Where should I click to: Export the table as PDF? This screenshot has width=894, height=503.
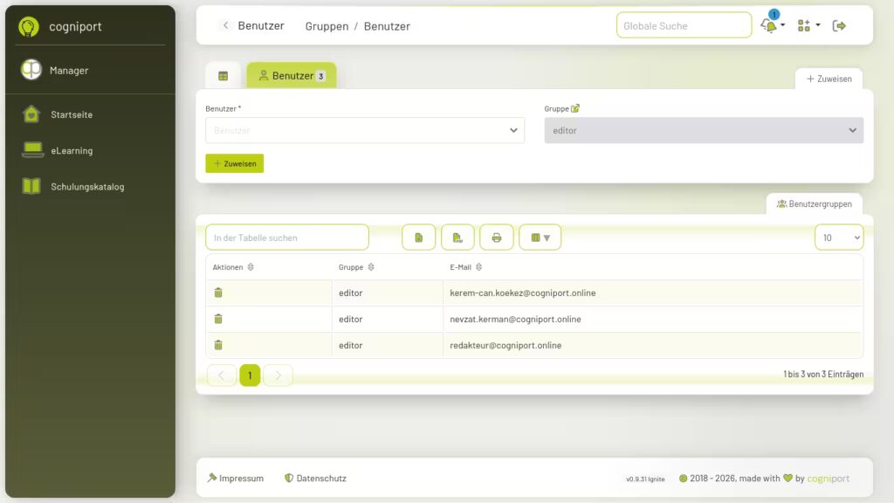coord(457,238)
